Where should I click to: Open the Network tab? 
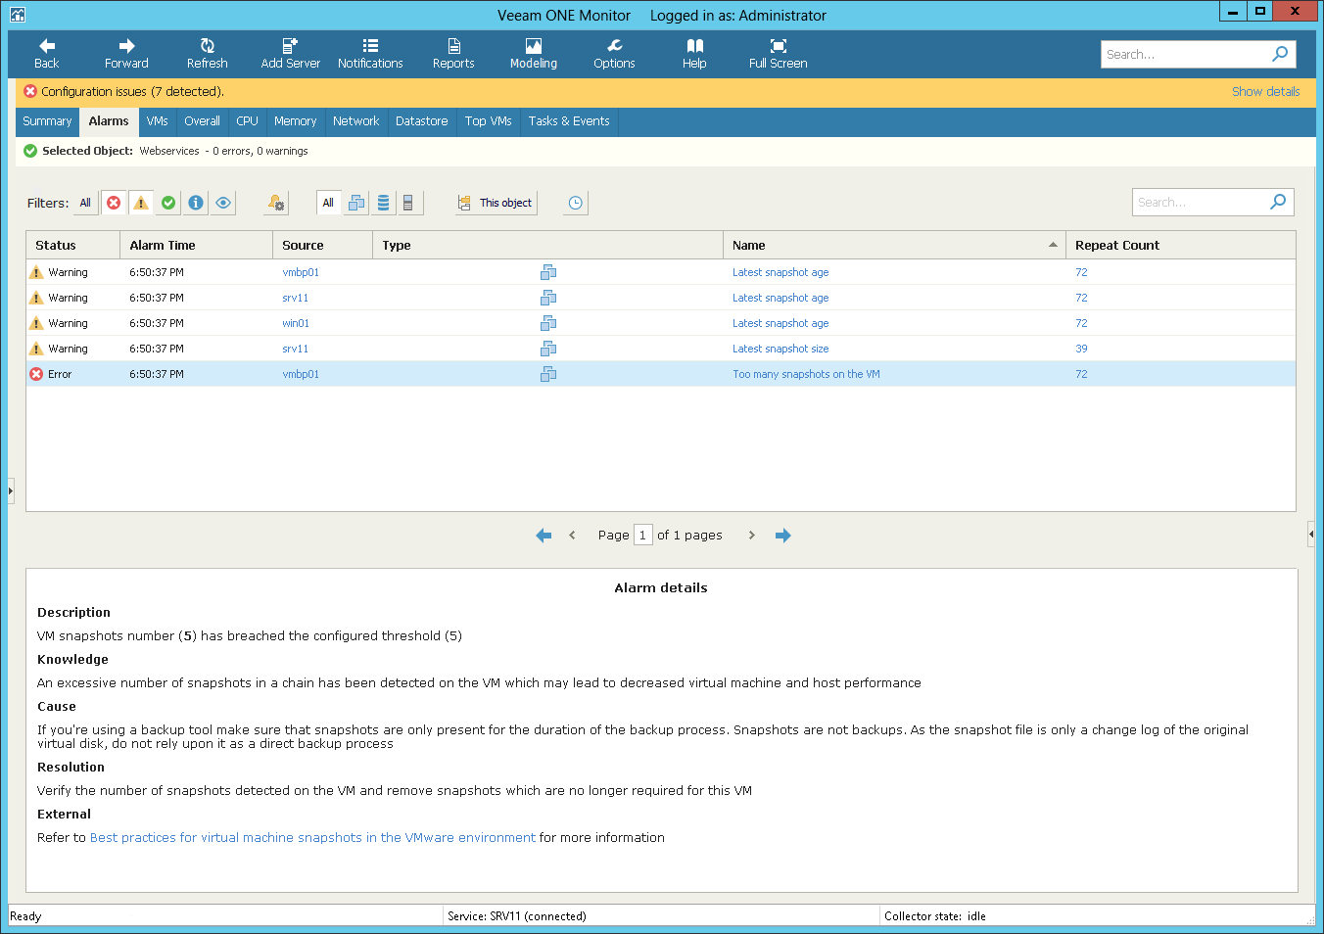tap(355, 121)
